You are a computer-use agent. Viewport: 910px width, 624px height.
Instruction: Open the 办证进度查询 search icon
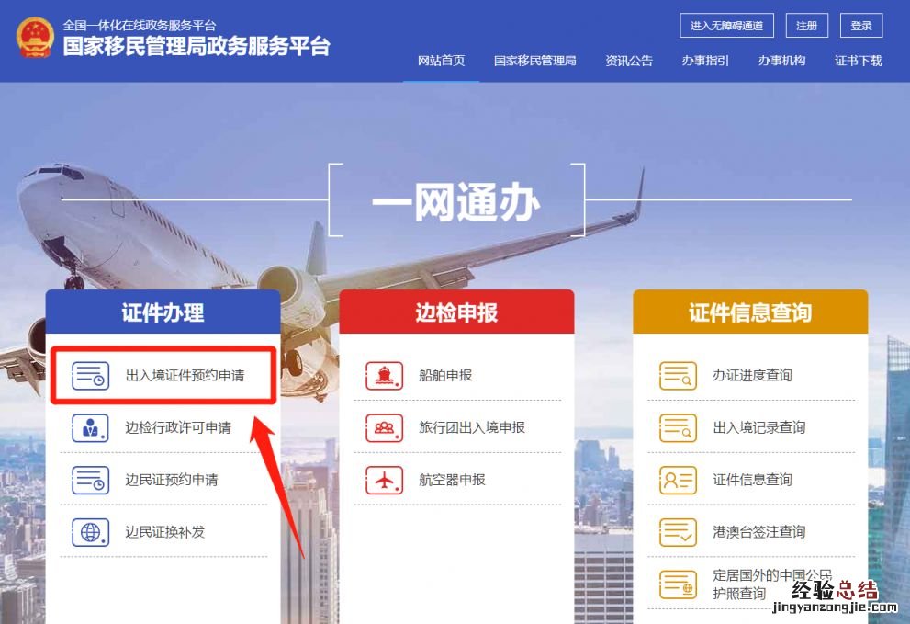click(678, 375)
